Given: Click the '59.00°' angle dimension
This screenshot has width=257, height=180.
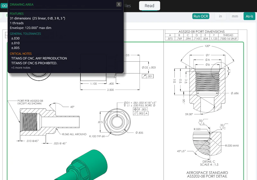Looking at the screenshot, I should [x=189, y=114].
